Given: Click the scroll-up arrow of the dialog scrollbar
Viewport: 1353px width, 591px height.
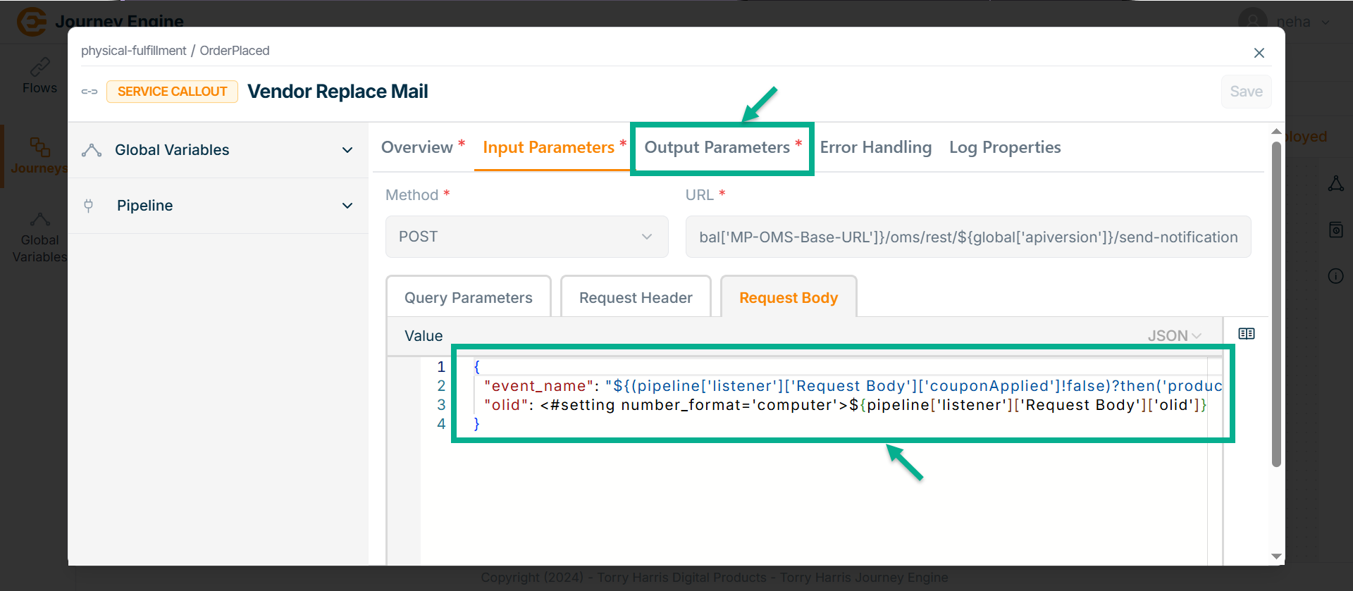Looking at the screenshot, I should point(1275,132).
